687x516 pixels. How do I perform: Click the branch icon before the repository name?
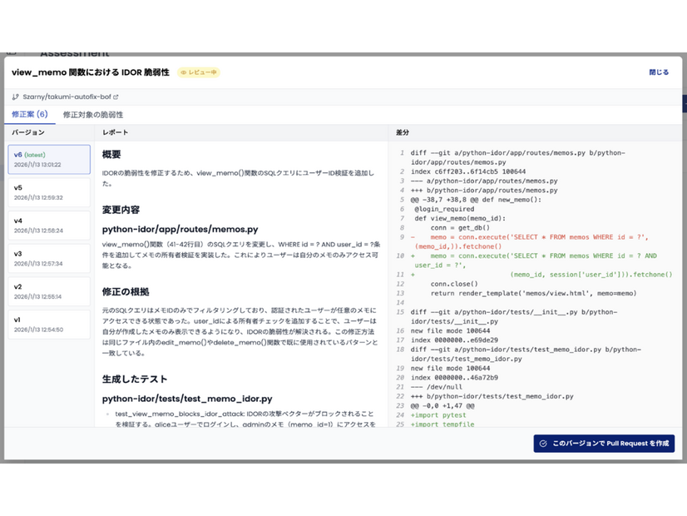coord(16,97)
